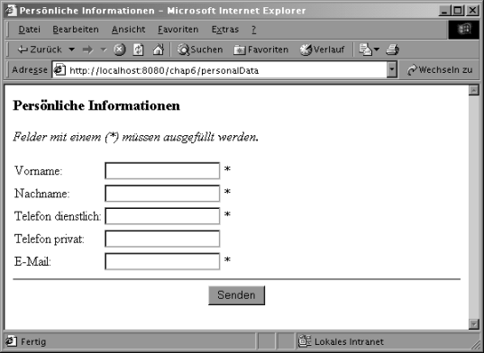
Task: Click the 'Vorname:' label
Action: (x=38, y=171)
